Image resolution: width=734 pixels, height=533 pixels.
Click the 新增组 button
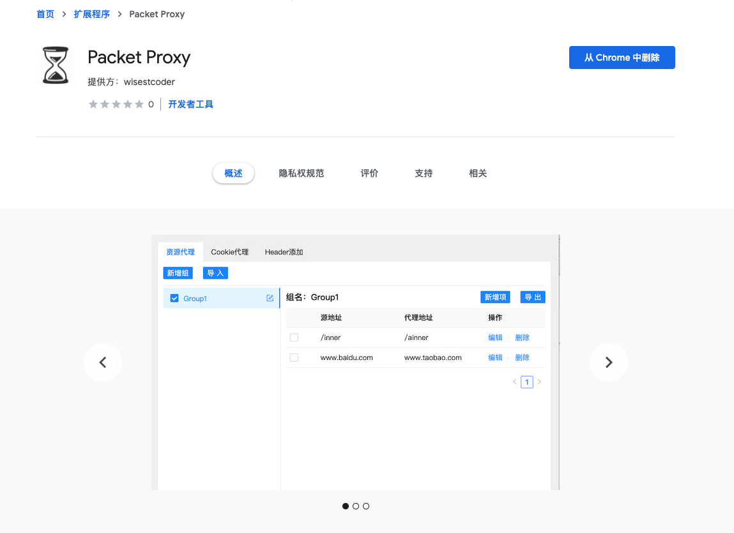coord(178,273)
